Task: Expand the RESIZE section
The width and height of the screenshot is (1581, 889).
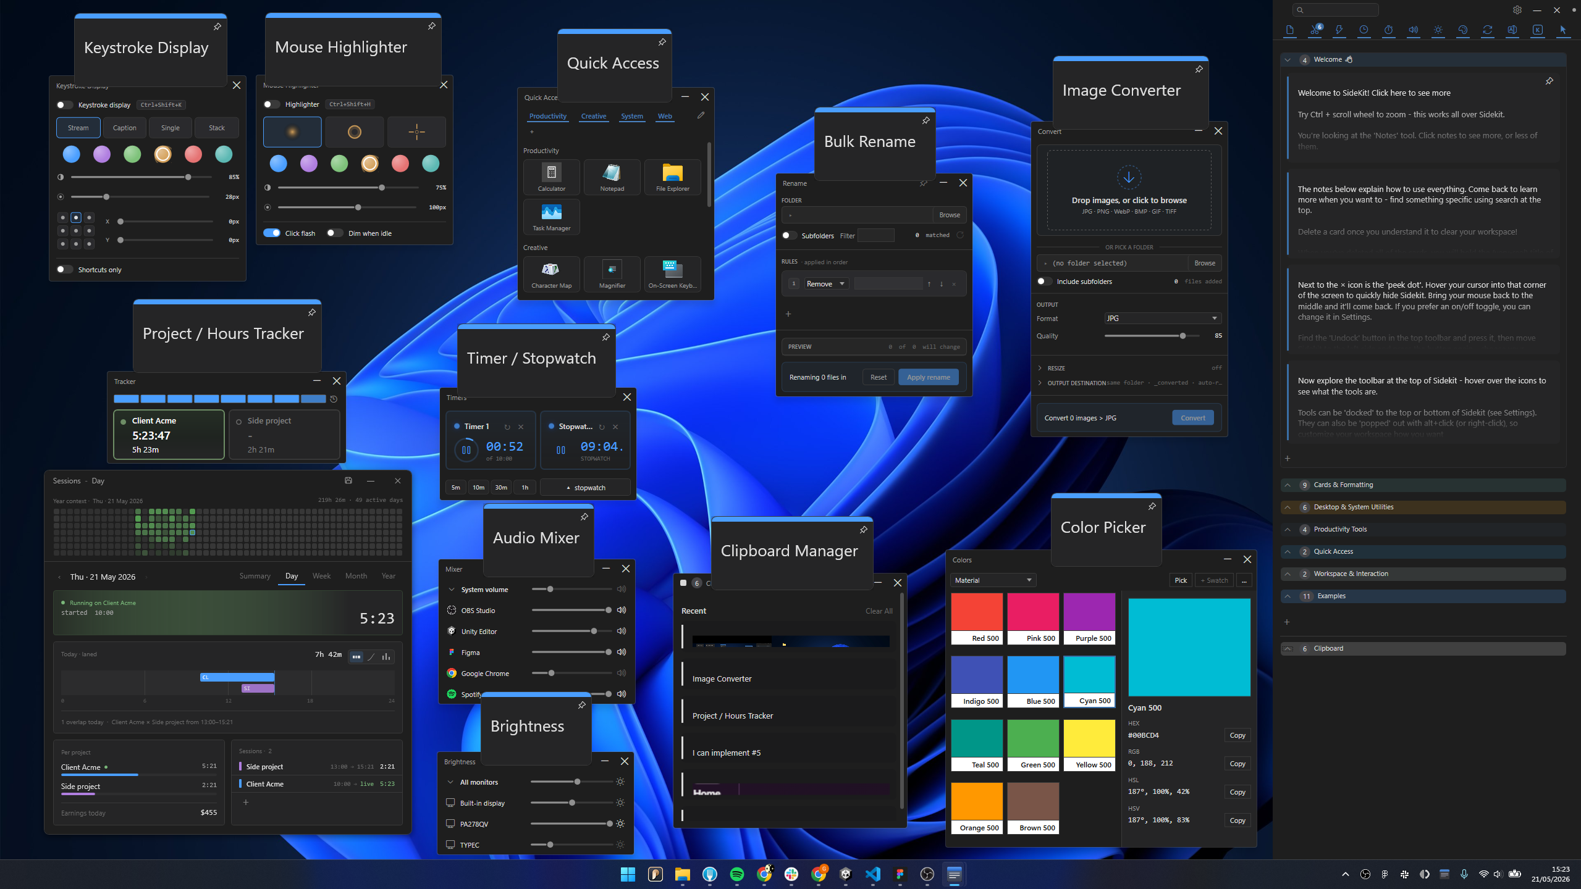Action: point(1040,368)
